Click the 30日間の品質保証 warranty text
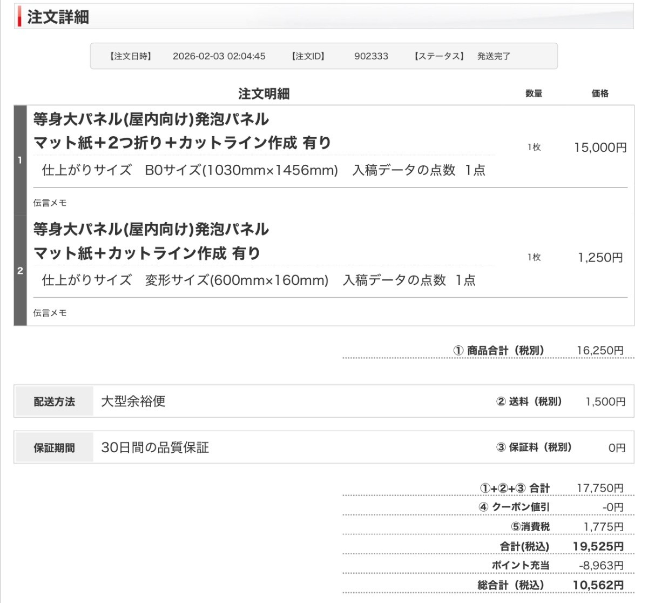The image size is (648, 603). (x=155, y=447)
